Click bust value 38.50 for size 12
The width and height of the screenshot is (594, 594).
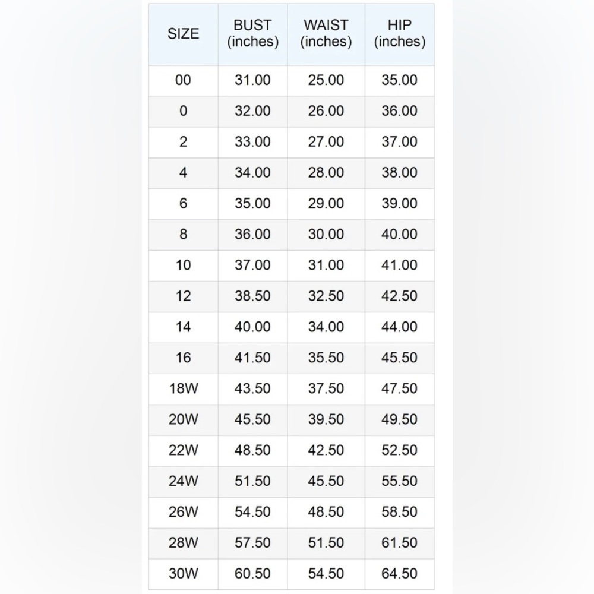[252, 296]
